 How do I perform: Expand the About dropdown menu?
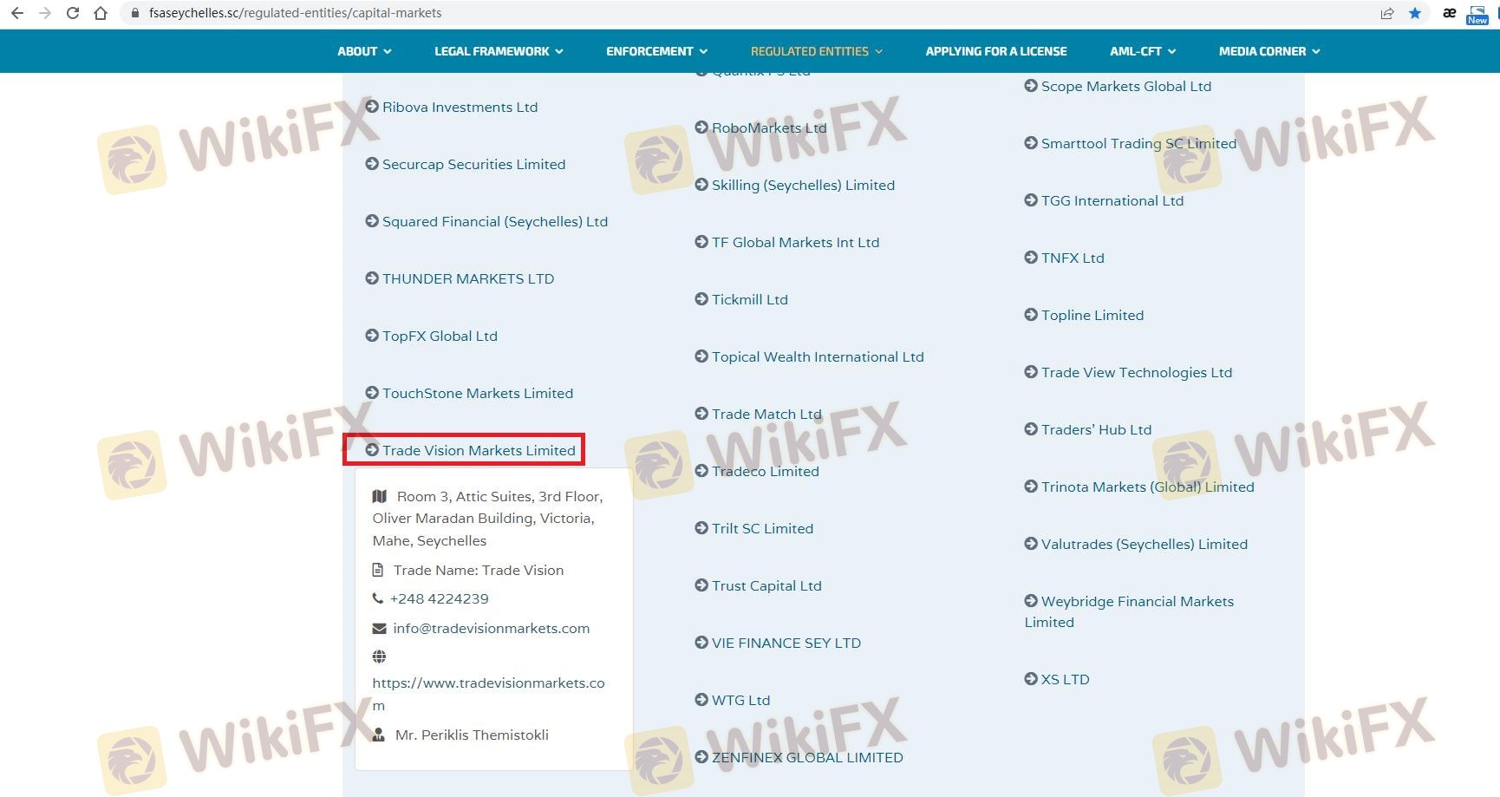click(364, 51)
